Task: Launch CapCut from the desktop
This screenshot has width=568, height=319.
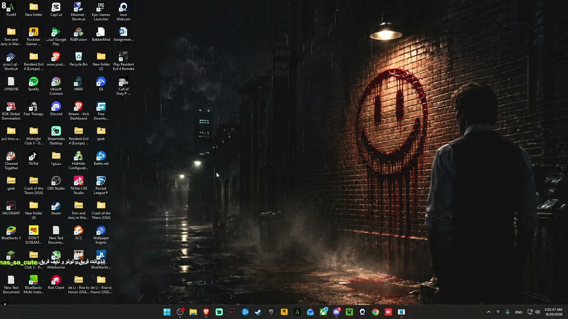Action: pyautogui.click(x=56, y=10)
